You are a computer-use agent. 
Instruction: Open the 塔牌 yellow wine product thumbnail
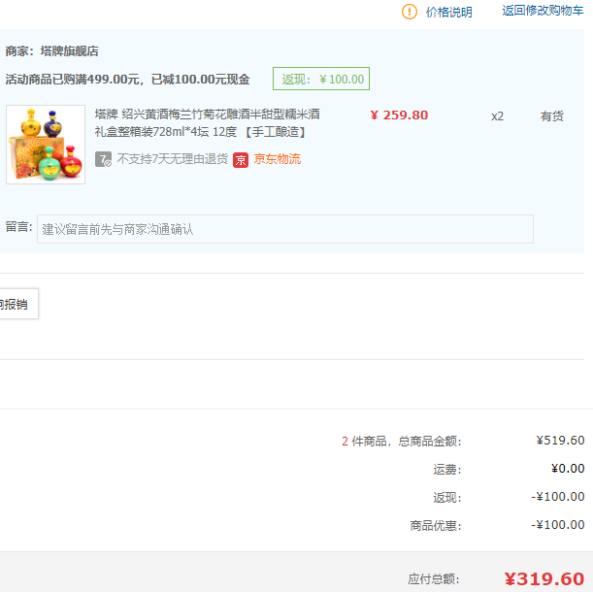point(46,145)
